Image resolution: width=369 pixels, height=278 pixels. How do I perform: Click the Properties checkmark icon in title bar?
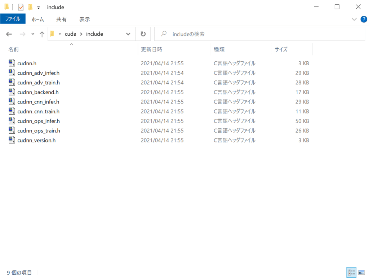(21, 7)
